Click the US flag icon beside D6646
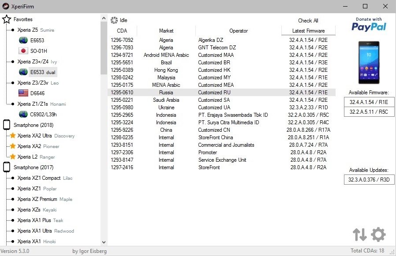The image size is (396, 256). click(x=23, y=93)
